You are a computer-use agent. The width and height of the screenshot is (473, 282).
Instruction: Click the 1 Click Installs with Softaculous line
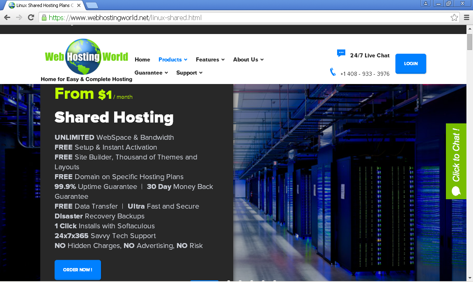point(105,226)
